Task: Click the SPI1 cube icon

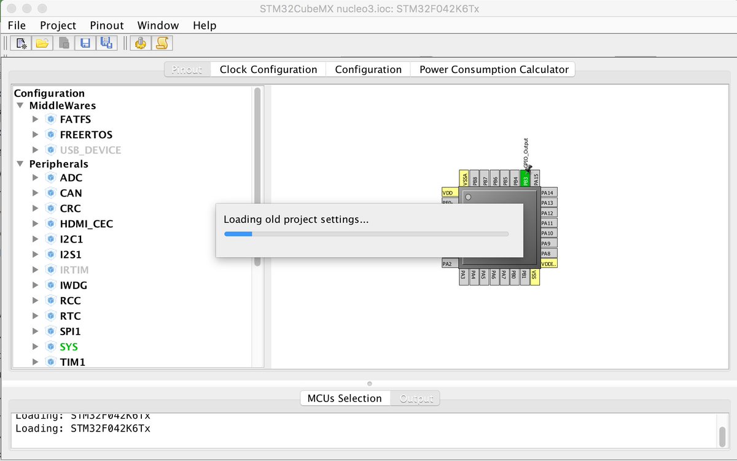Action: coord(51,331)
